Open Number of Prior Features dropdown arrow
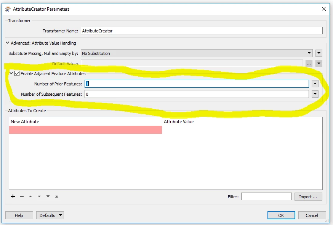This screenshot has height=225, width=333. 315,84
